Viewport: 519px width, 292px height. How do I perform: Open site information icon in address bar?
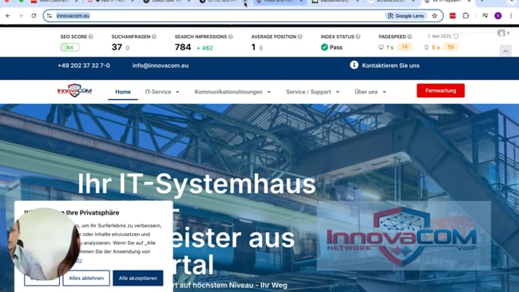[50, 16]
